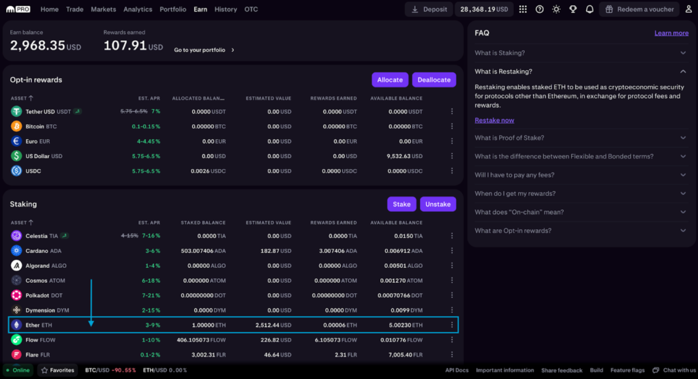Viewport: 698px width, 379px height.
Task: Open the trophy rewards icon
Action: 573,10
